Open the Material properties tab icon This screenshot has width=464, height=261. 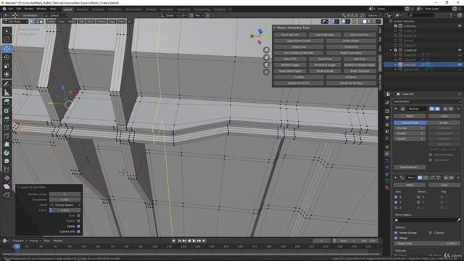pos(387,188)
